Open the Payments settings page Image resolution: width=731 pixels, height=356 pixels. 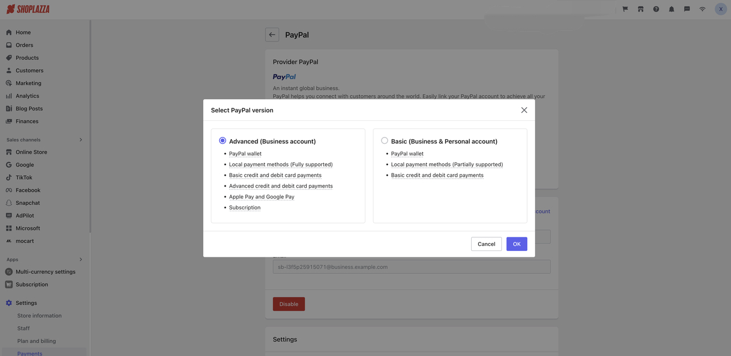[x=29, y=353]
